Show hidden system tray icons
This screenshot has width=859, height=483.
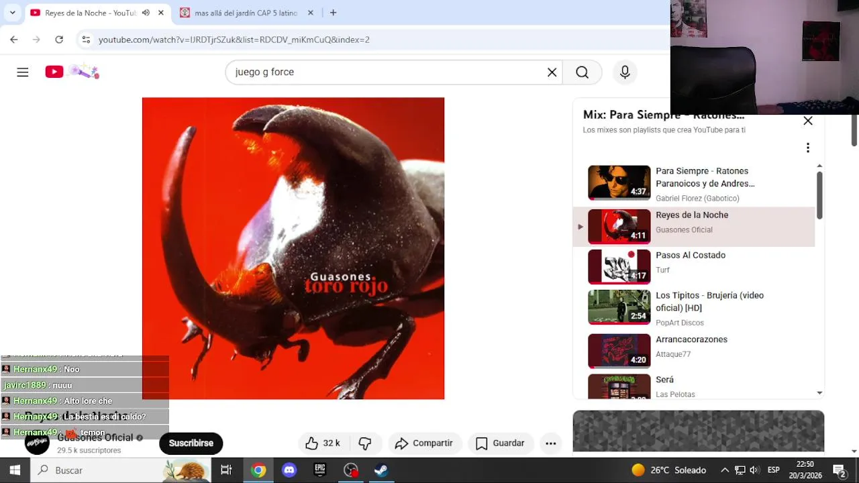click(x=725, y=470)
